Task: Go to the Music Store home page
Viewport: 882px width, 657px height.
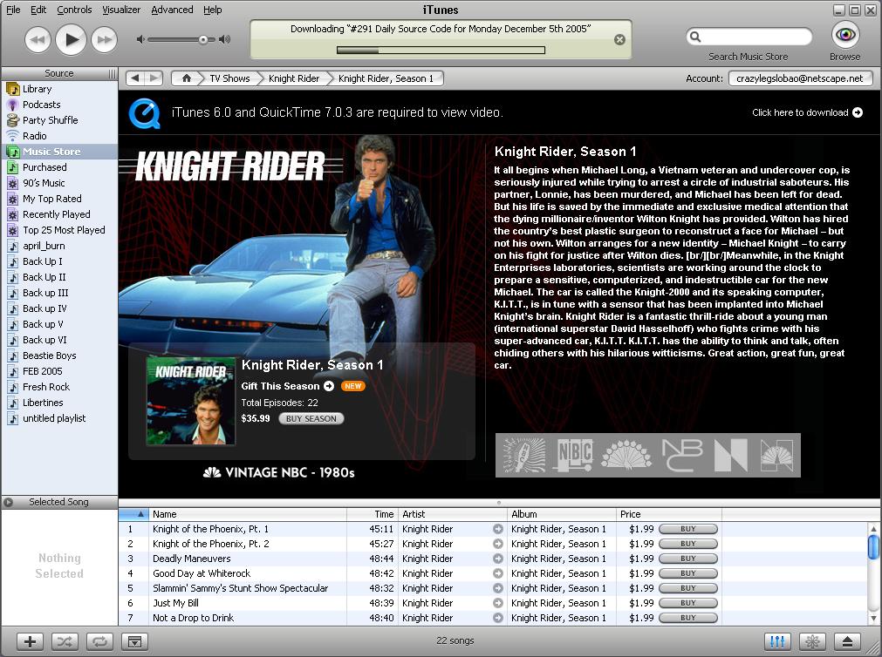Action: 186,78
